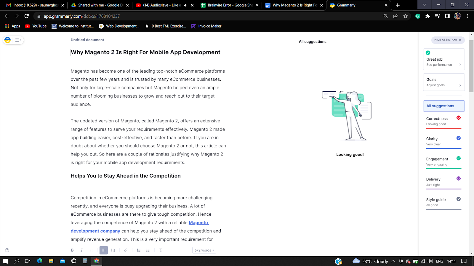Click the page vertical scrollbar thumb
Viewport: 474px width, 266px height.
471,66
